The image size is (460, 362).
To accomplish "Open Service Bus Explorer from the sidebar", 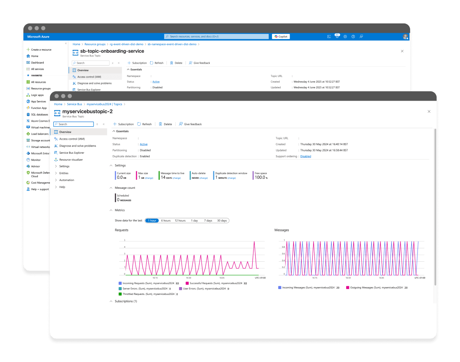I will (76, 153).
